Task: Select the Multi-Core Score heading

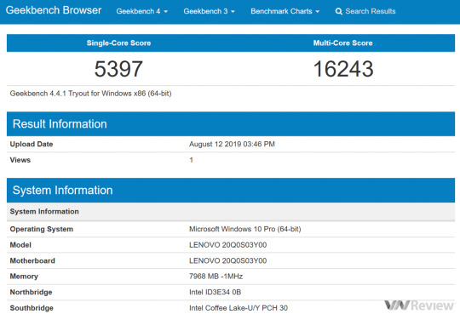Action: click(x=342, y=43)
